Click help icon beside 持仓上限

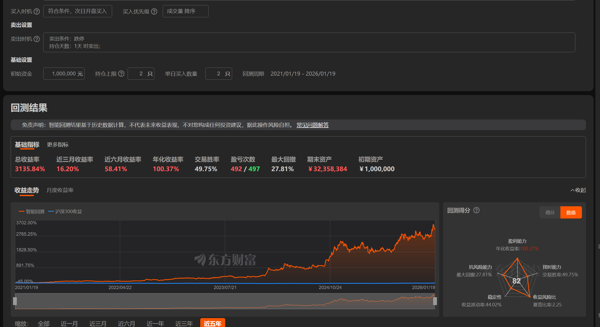pos(122,74)
